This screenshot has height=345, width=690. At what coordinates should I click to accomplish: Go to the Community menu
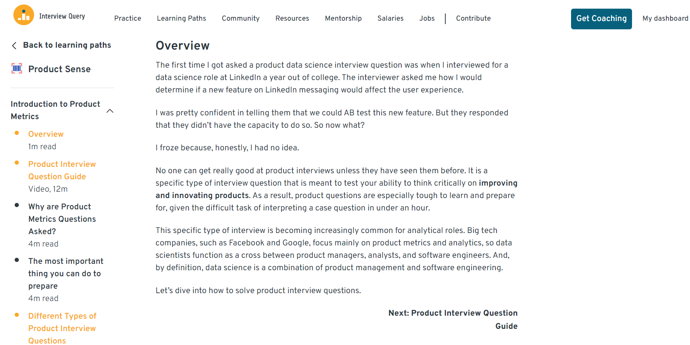pyautogui.click(x=241, y=18)
